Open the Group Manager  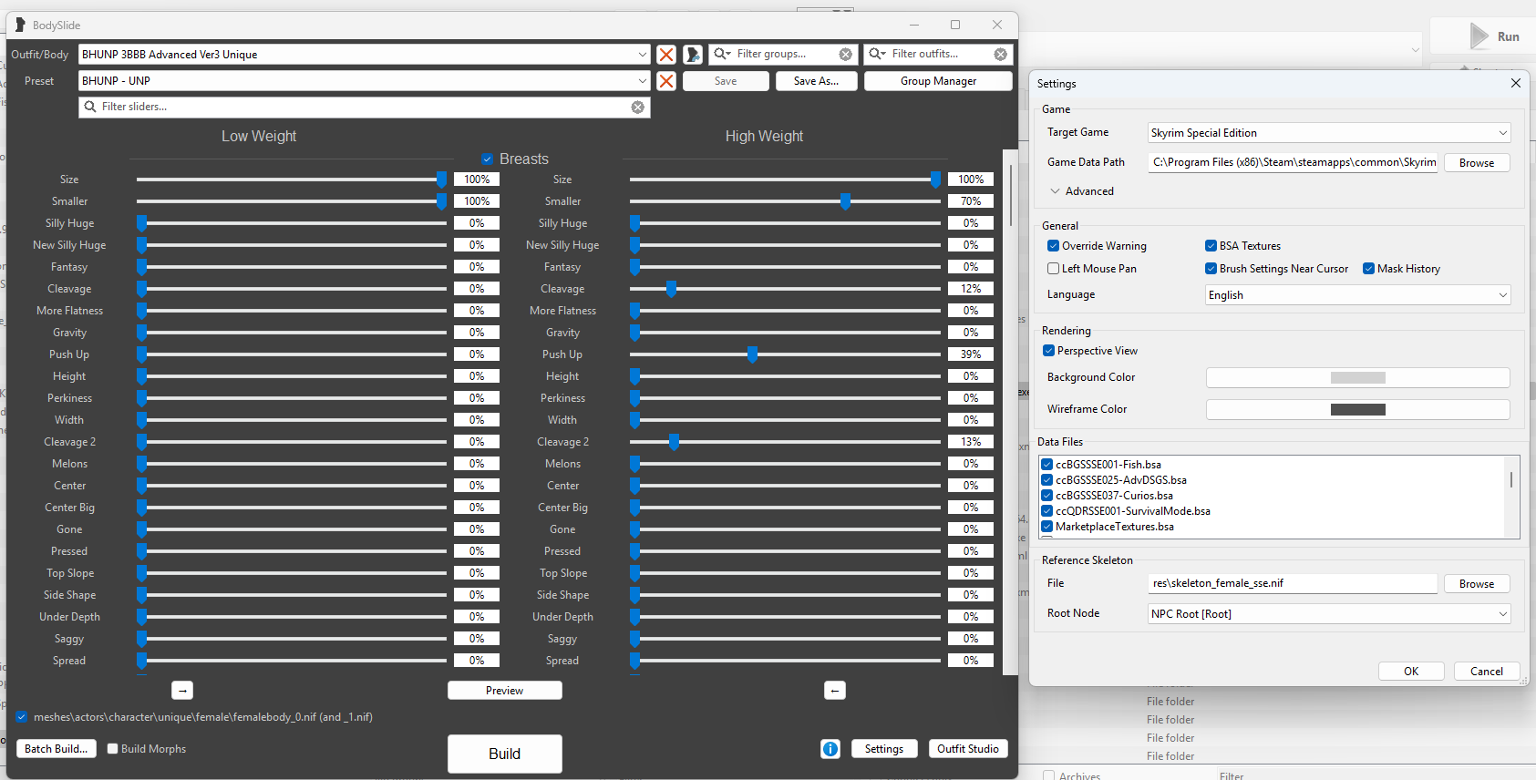click(938, 81)
